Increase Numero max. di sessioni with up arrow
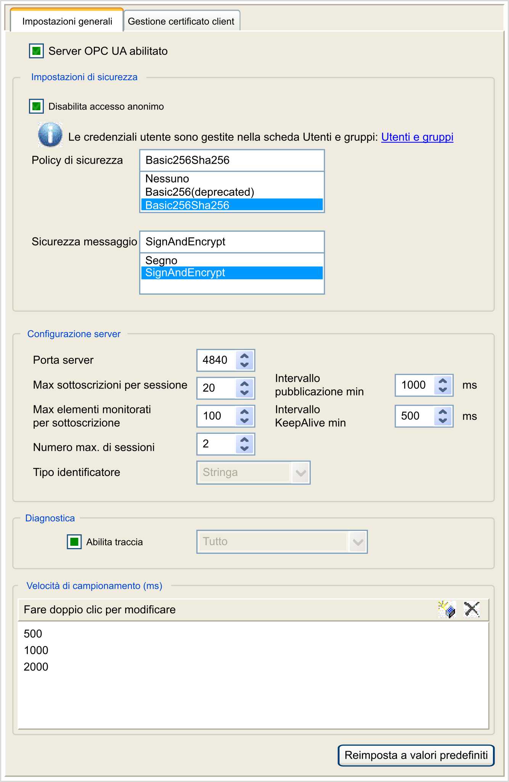 pyautogui.click(x=244, y=440)
